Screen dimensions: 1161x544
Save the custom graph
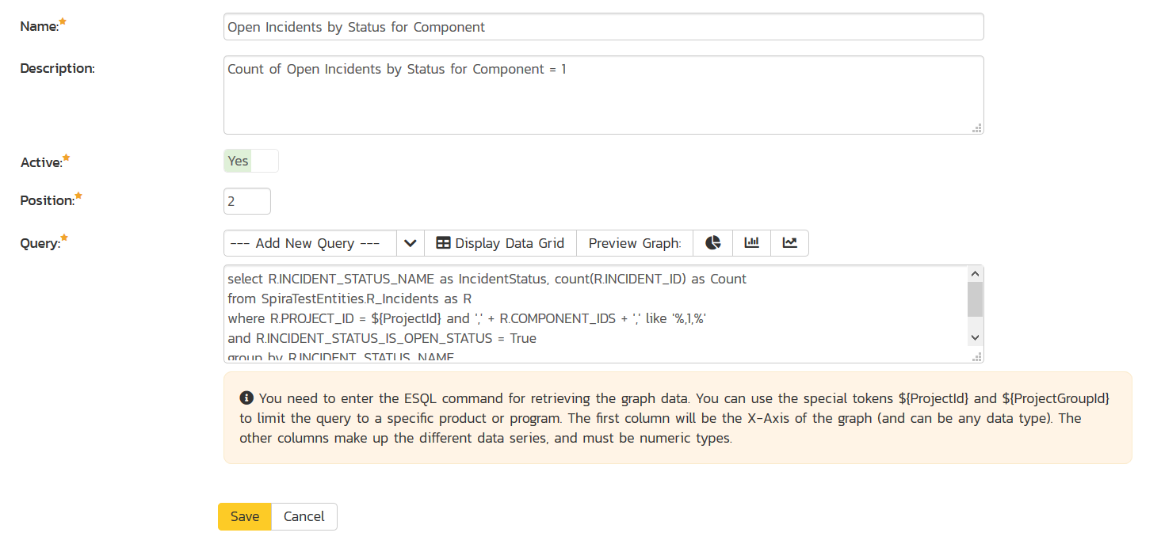tap(245, 516)
